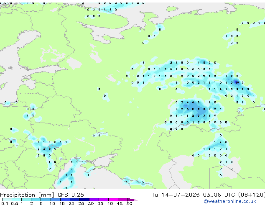Click the "40" legend scale label
The height and width of the screenshot is (205, 265).
click(x=110, y=203)
